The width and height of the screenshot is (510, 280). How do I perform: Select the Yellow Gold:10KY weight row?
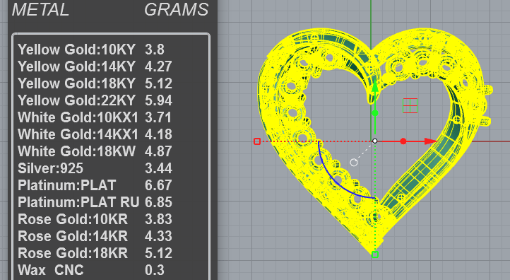pos(91,49)
